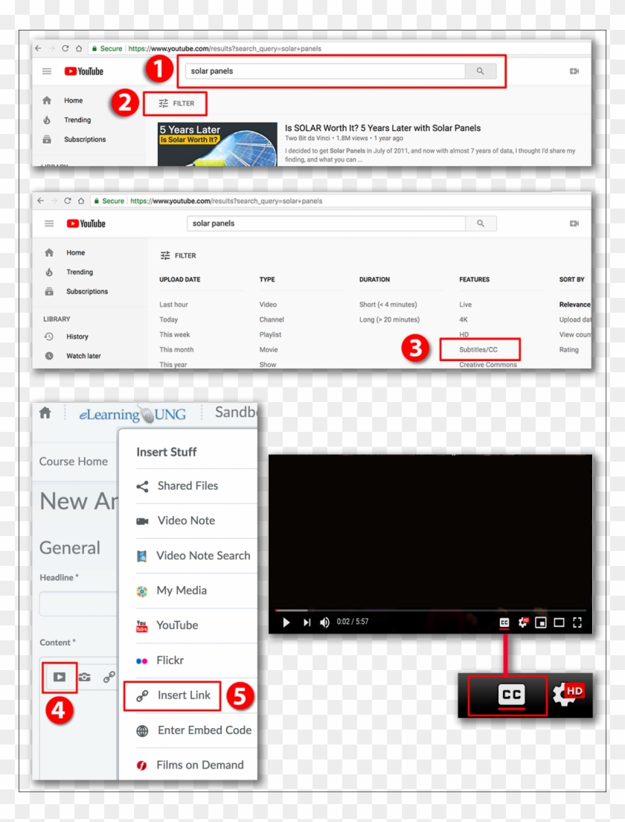Image resolution: width=625 pixels, height=822 pixels.
Task: Open the Is SOLAR Worth It video
Action: coord(382,127)
